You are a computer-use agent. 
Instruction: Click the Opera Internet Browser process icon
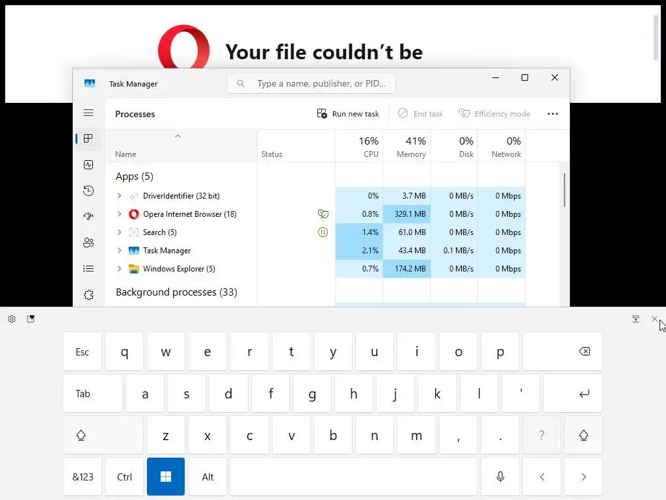(x=134, y=214)
